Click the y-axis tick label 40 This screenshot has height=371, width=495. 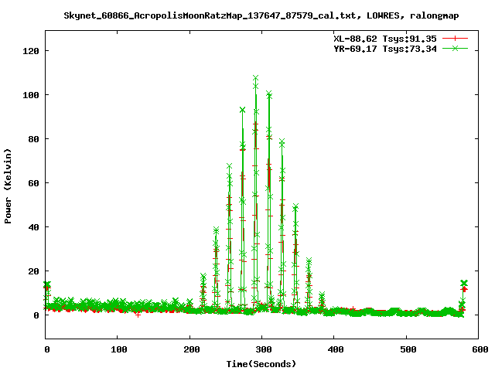[34, 227]
